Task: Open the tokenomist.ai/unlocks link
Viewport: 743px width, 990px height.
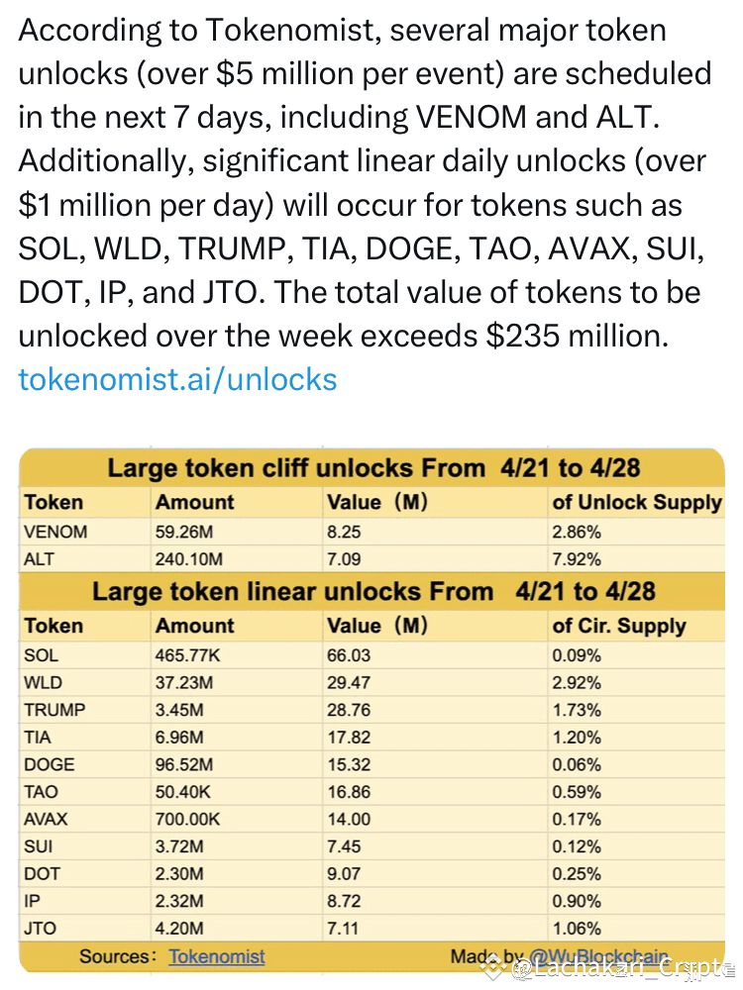Action: coord(178,379)
